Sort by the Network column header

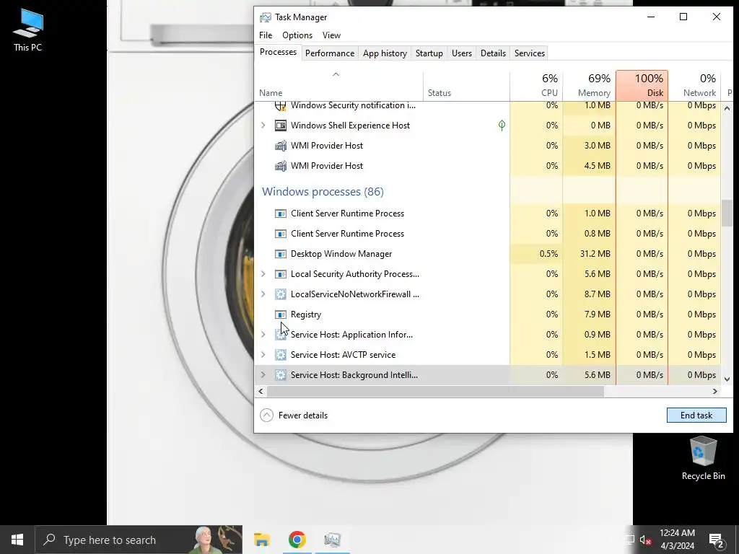(695, 87)
